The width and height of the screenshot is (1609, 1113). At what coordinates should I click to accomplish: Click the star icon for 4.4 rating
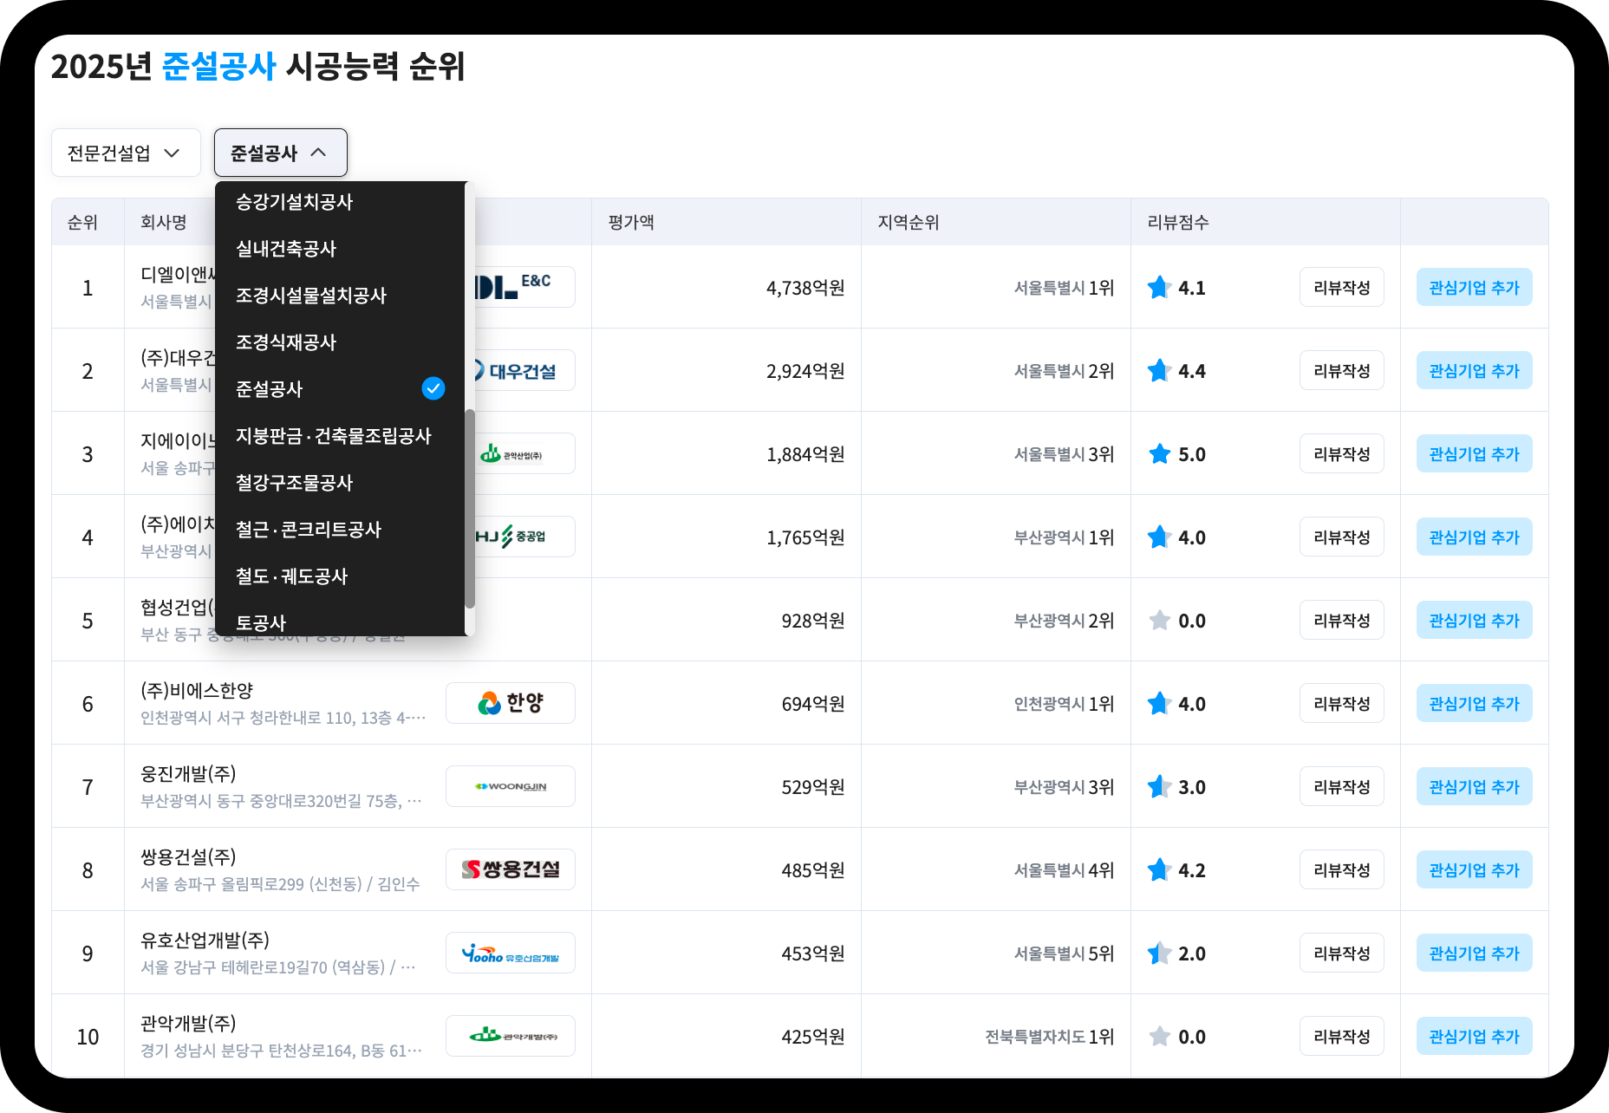coord(1159,370)
